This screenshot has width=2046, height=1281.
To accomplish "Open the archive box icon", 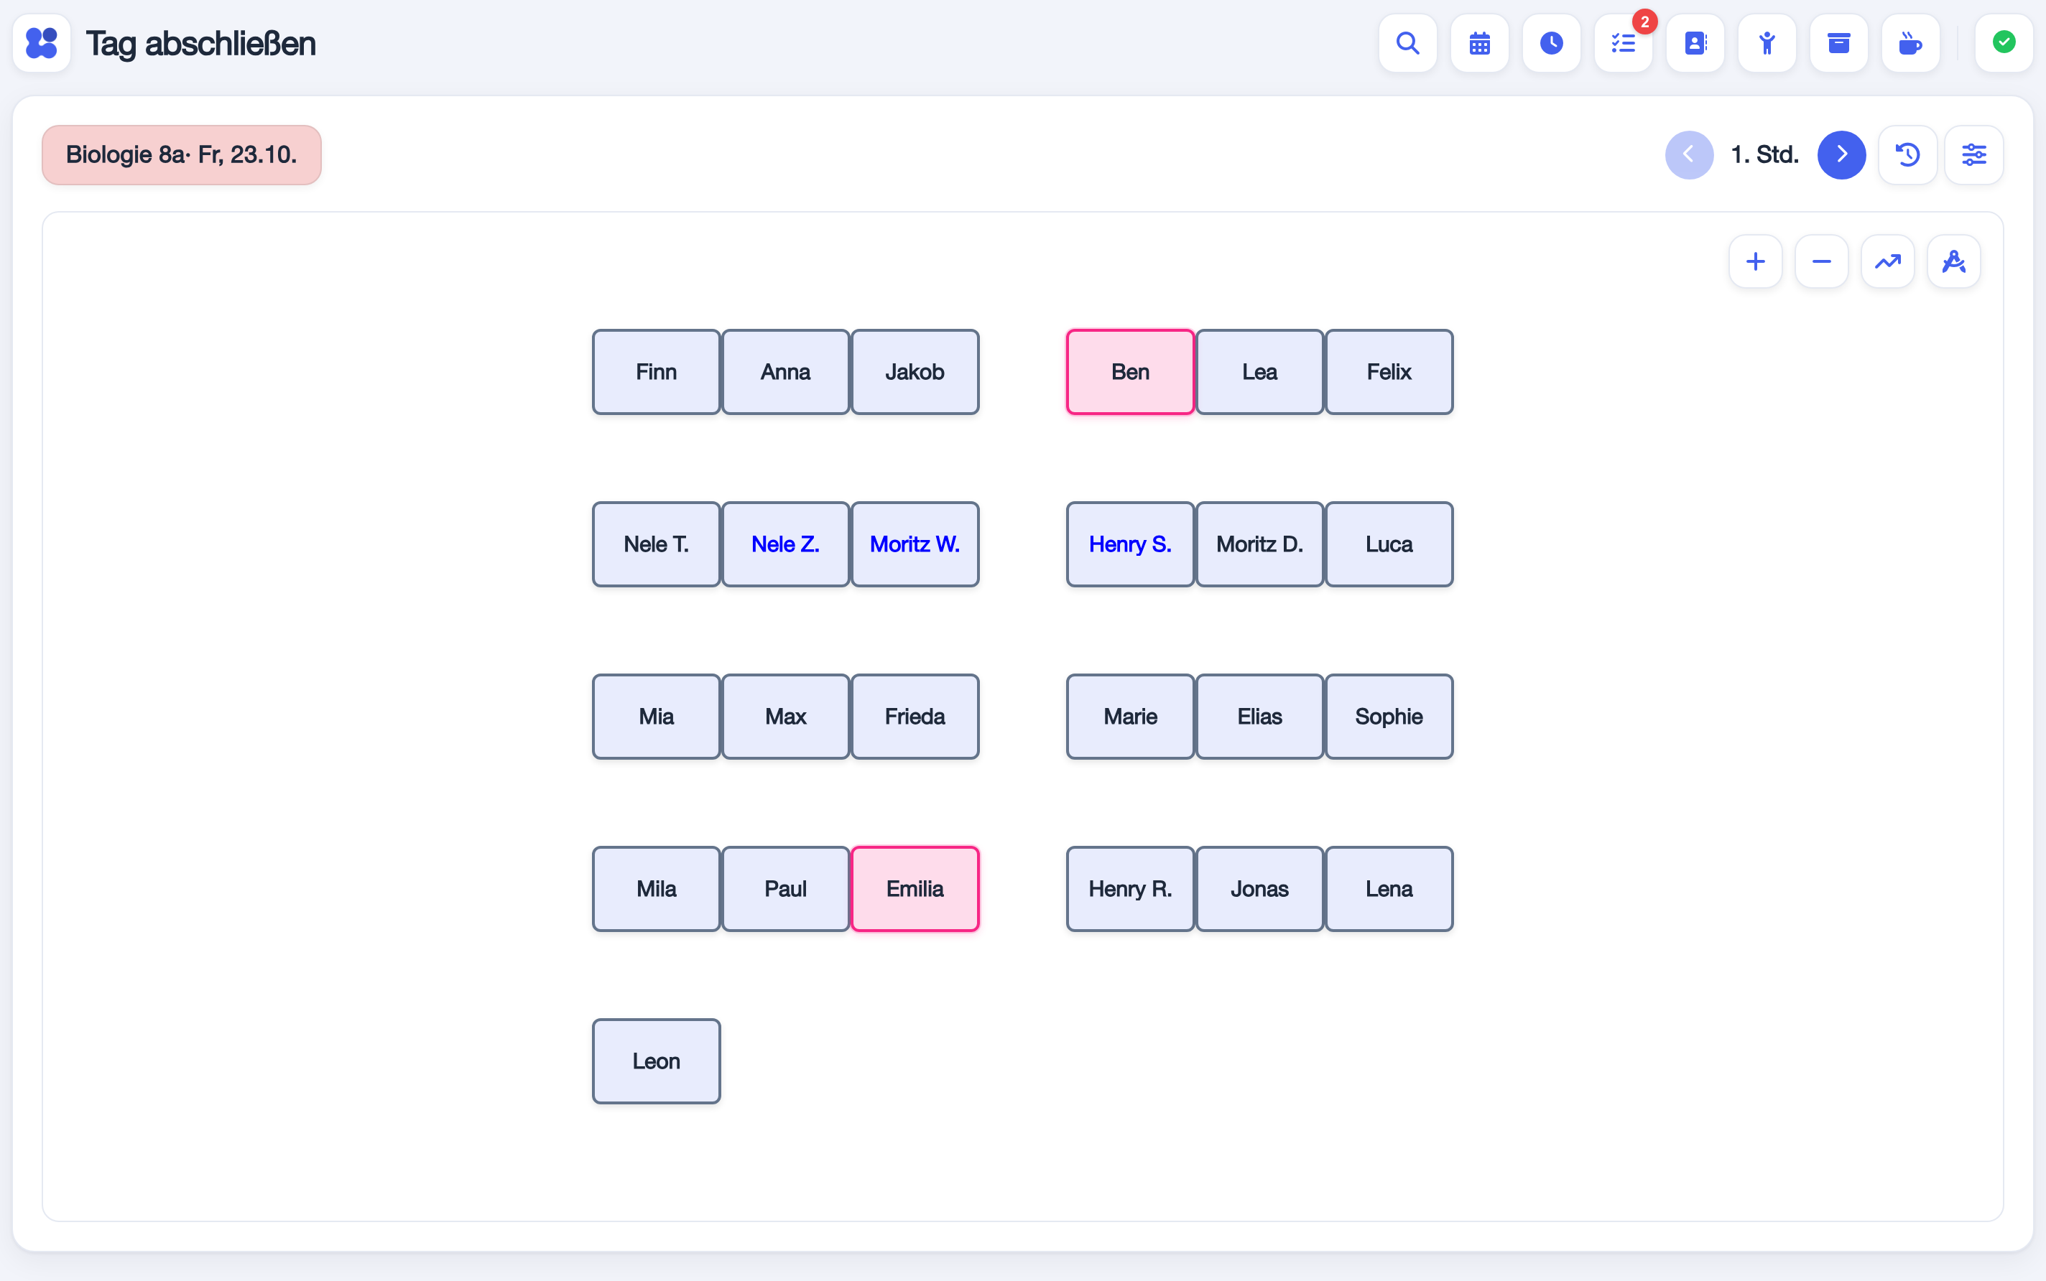I will point(1838,42).
